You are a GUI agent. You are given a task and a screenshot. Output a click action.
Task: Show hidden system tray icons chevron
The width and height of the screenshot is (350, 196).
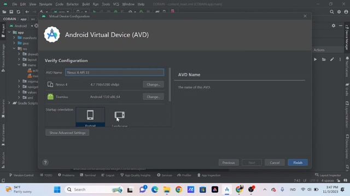tap(265, 189)
